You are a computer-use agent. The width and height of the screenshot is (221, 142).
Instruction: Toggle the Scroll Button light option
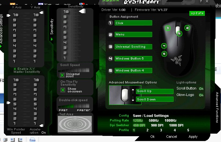coord(201,89)
